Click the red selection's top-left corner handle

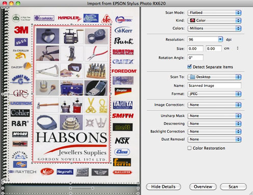(x=32, y=25)
